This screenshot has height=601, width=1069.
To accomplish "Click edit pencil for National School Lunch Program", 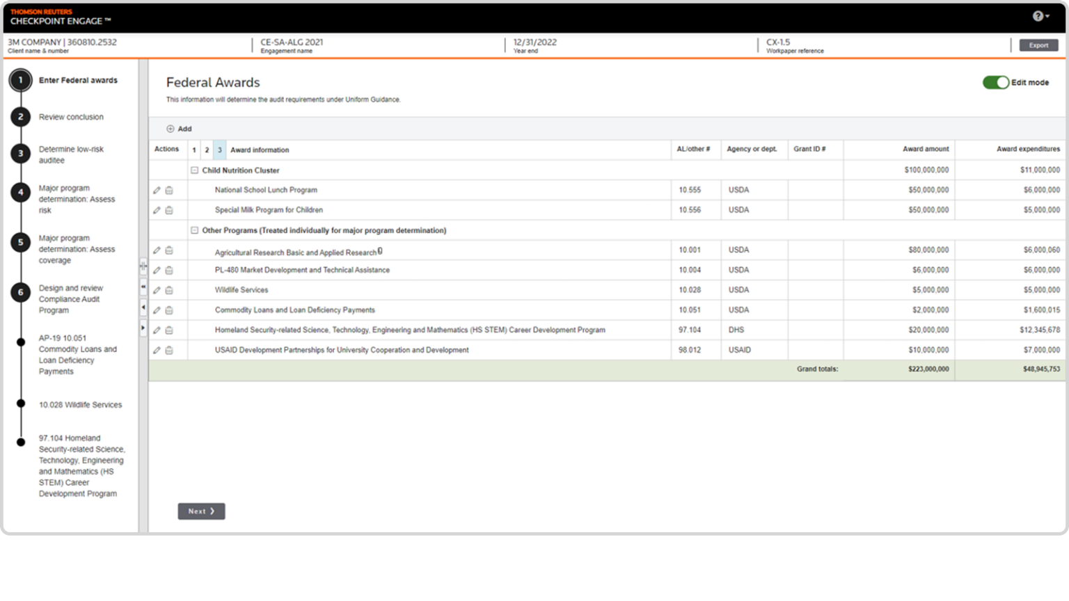I will [x=157, y=191].
